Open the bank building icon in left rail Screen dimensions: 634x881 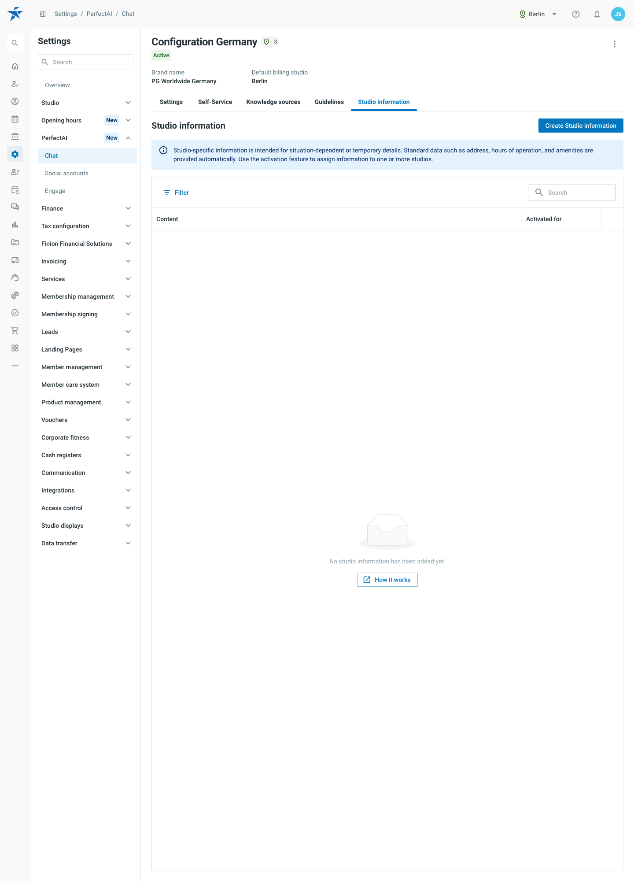tap(15, 137)
